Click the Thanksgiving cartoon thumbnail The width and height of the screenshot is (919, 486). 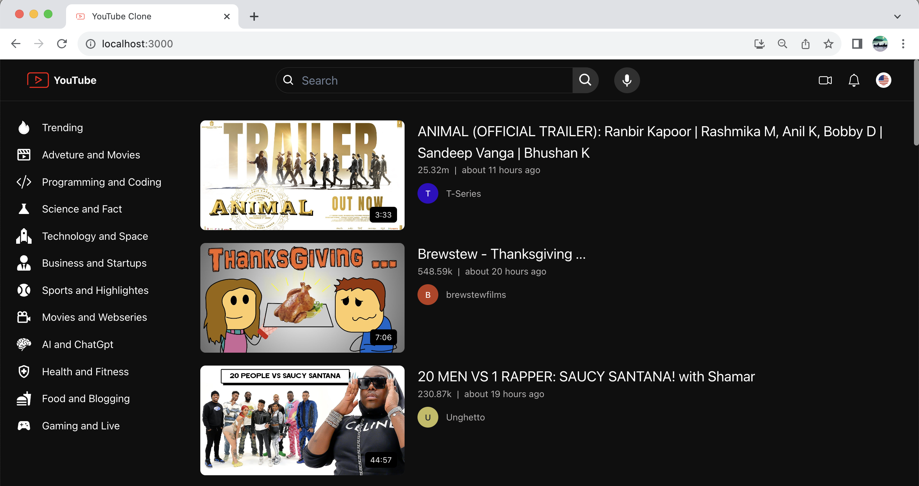(x=302, y=298)
